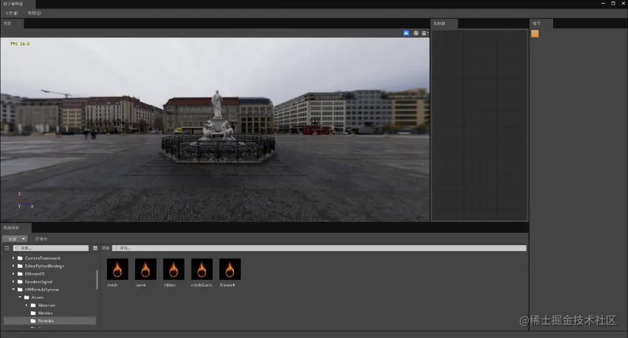
Task: Open the 新建 dropdown button
Action: [x=15, y=239]
